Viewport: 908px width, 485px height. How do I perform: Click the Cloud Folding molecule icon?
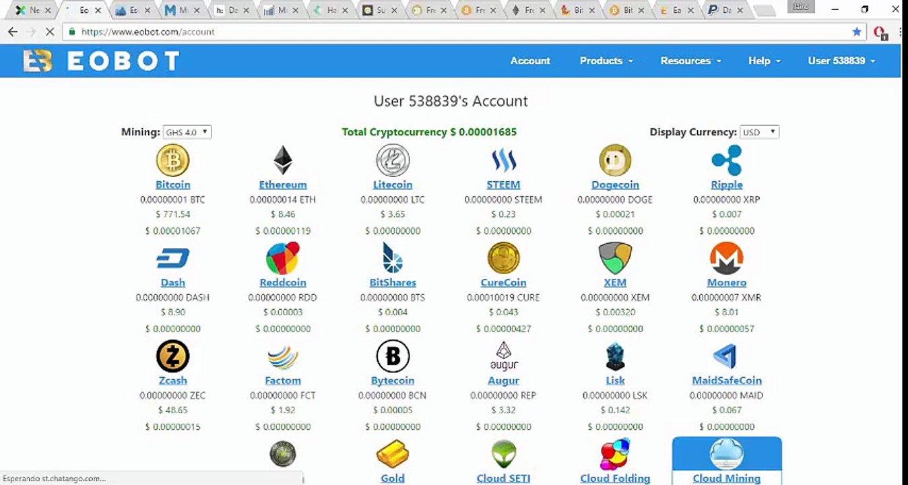(x=615, y=455)
